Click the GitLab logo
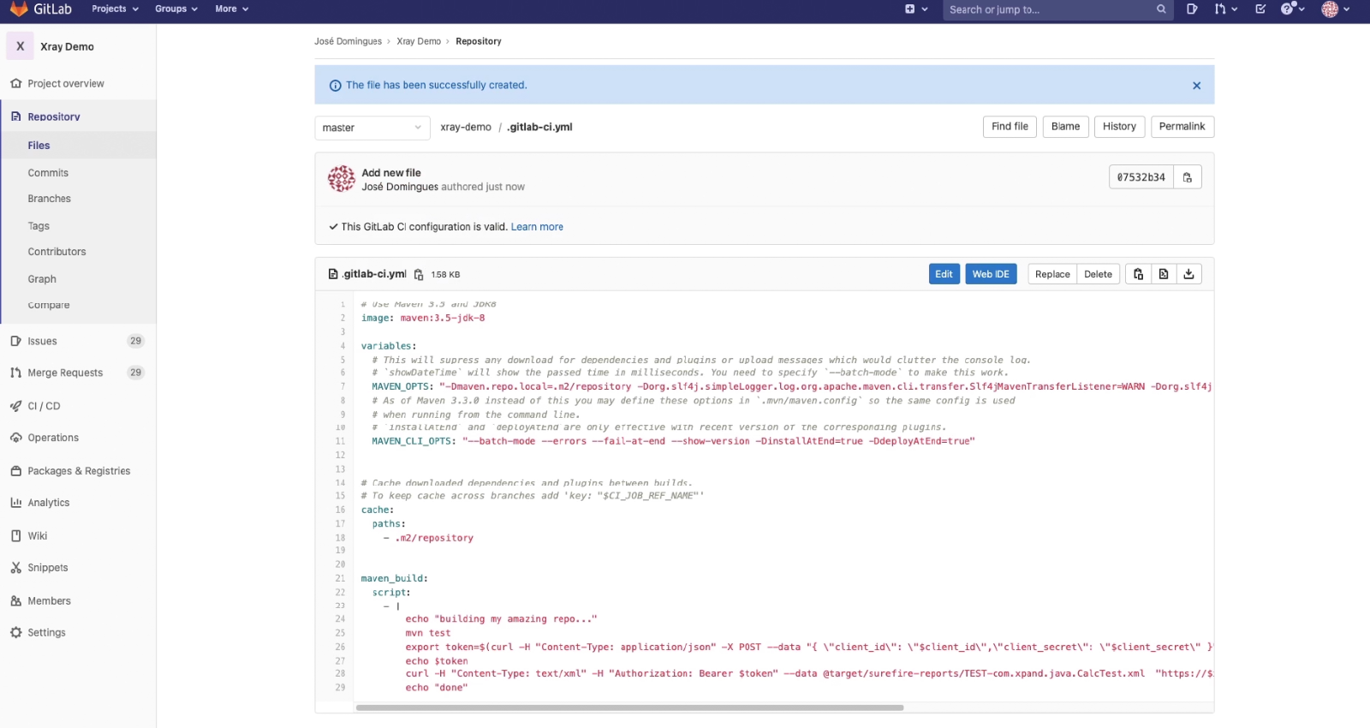 tap(20, 9)
